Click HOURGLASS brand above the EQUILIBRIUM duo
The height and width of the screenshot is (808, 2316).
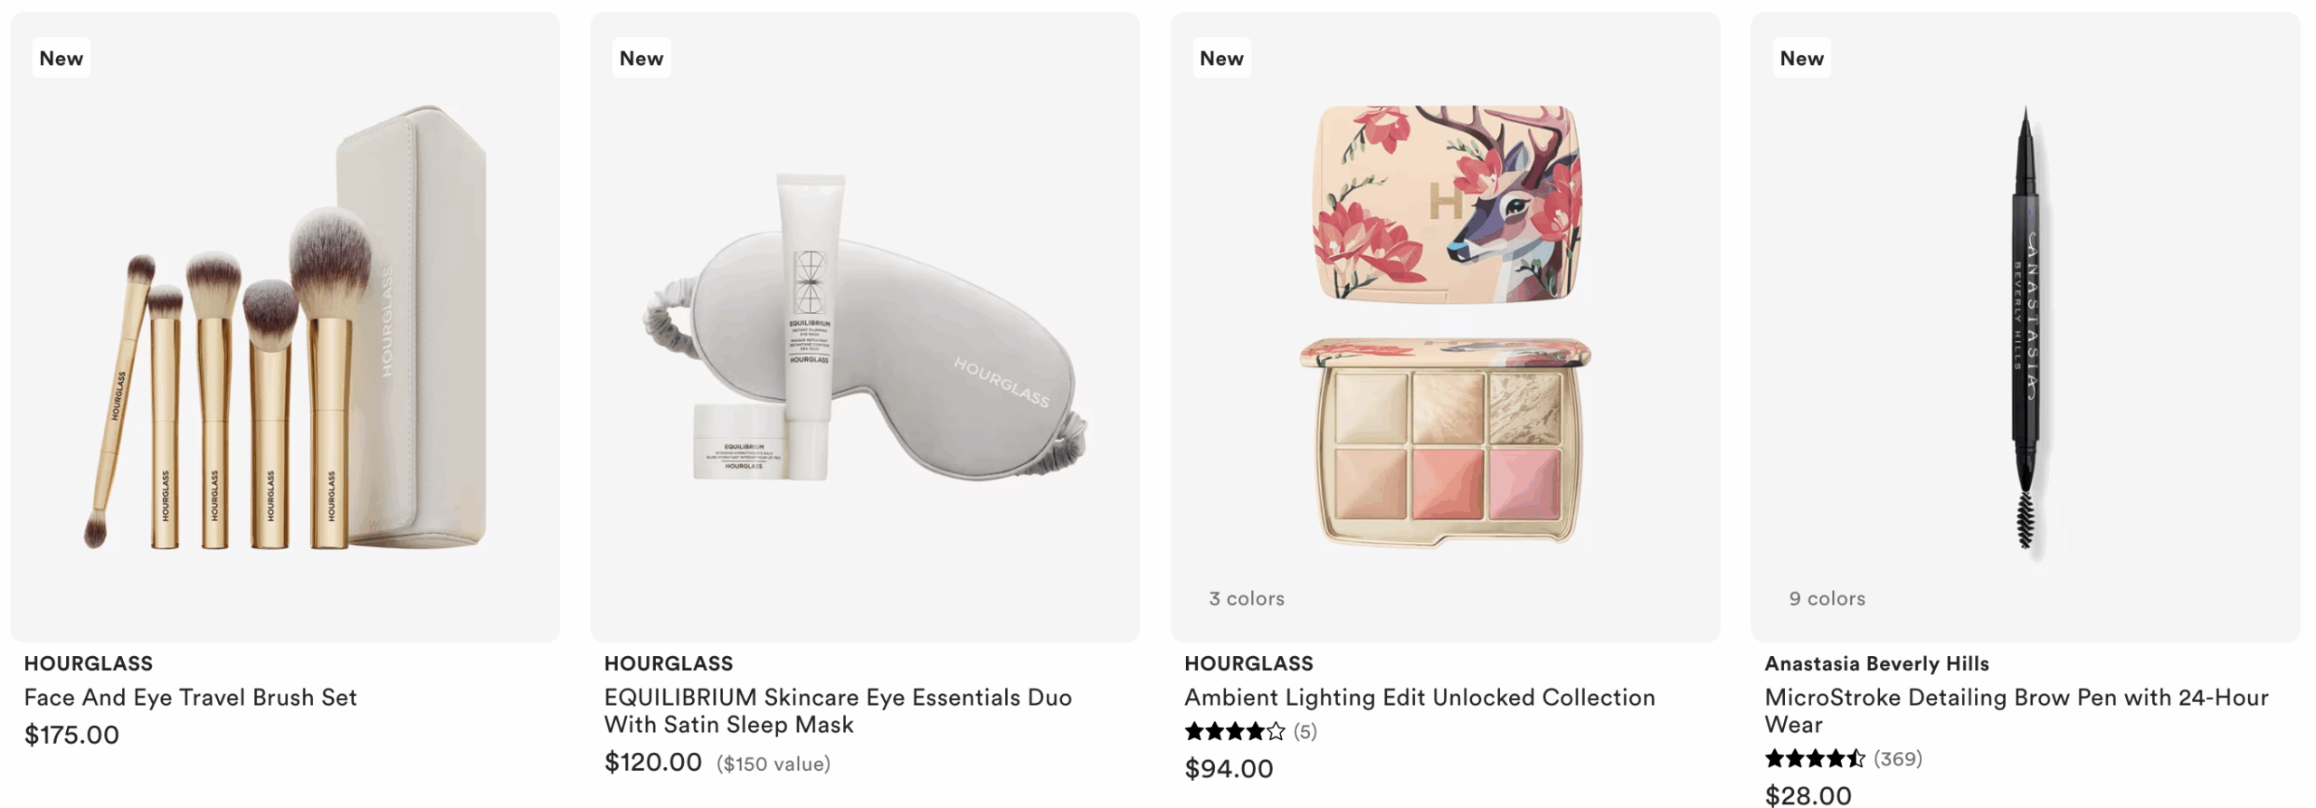(x=669, y=663)
